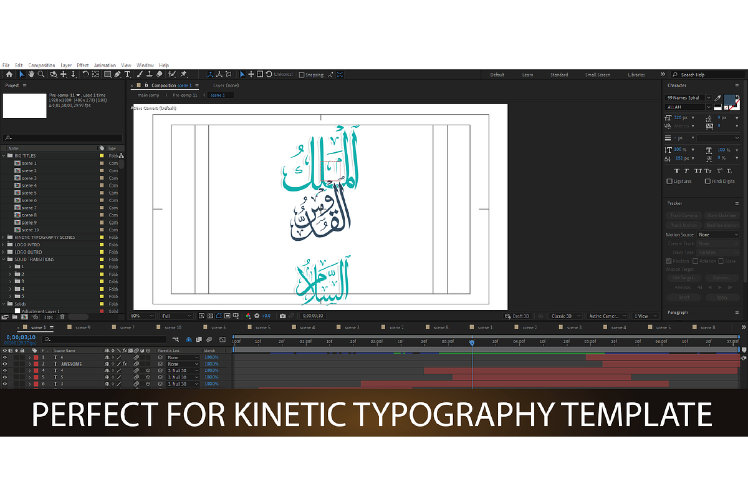Open the Animation menu
The height and width of the screenshot is (499, 748).
click(105, 65)
